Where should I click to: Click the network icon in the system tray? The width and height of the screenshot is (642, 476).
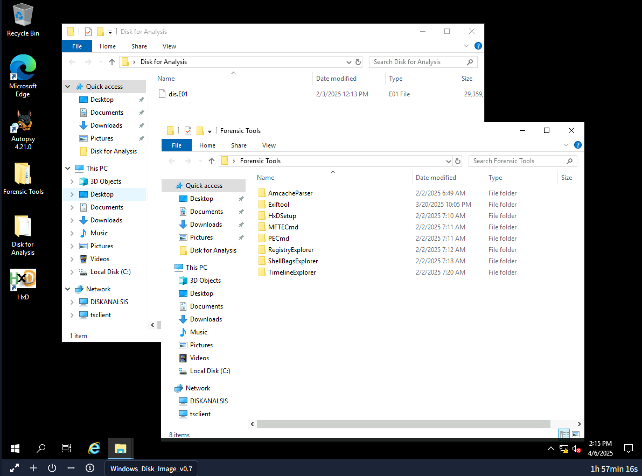coord(563,448)
